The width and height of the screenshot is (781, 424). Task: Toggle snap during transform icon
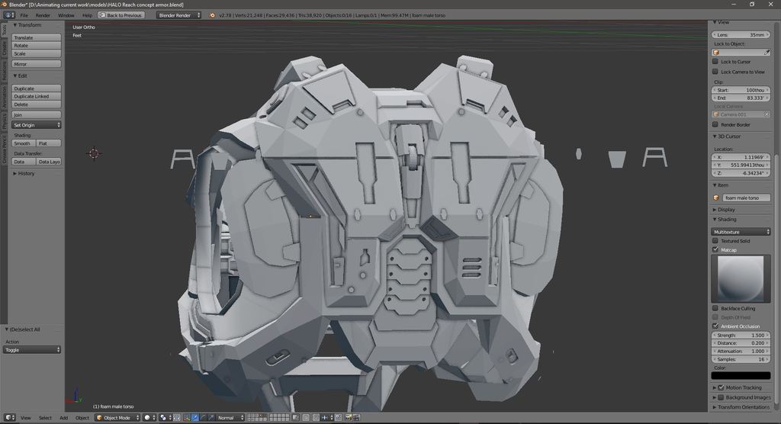(x=316, y=418)
